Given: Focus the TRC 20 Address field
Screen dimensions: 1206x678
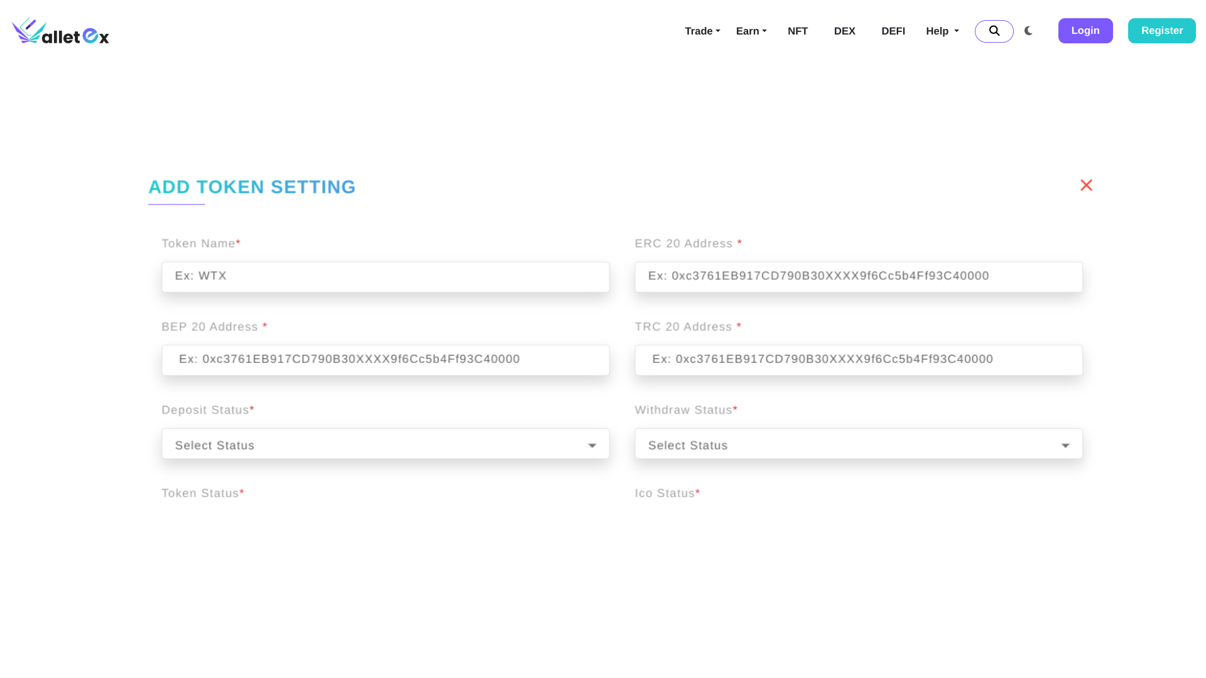Looking at the screenshot, I should [x=859, y=360].
